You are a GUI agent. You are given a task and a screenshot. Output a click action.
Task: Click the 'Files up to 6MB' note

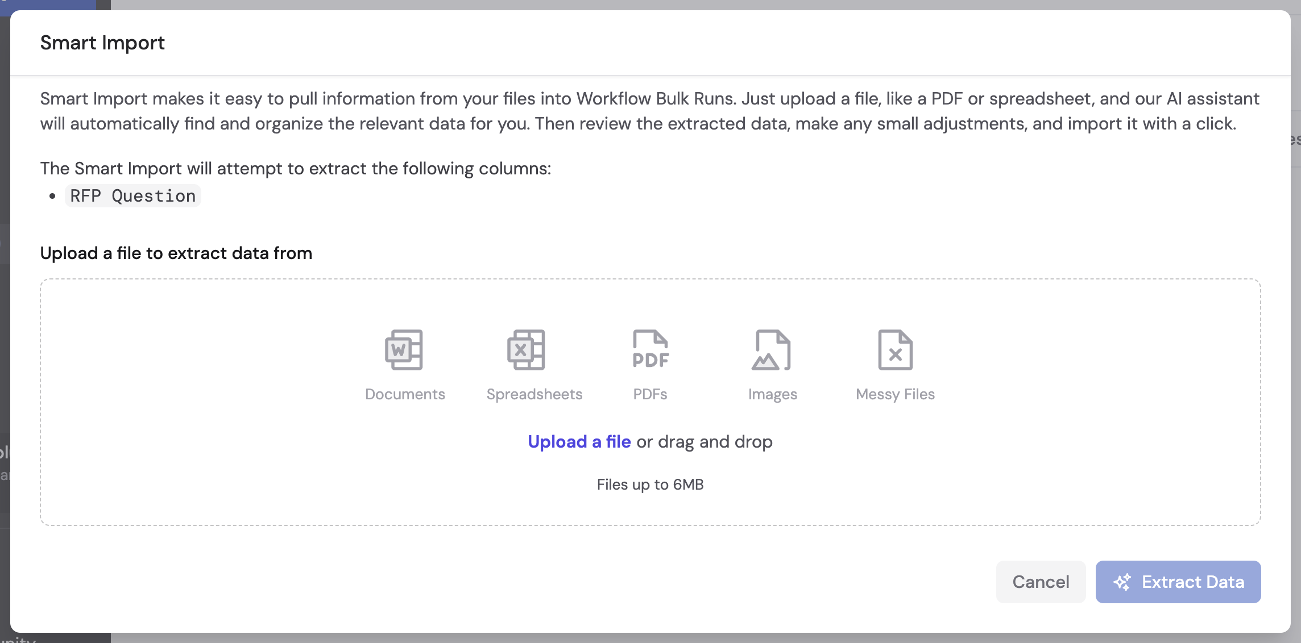click(650, 485)
